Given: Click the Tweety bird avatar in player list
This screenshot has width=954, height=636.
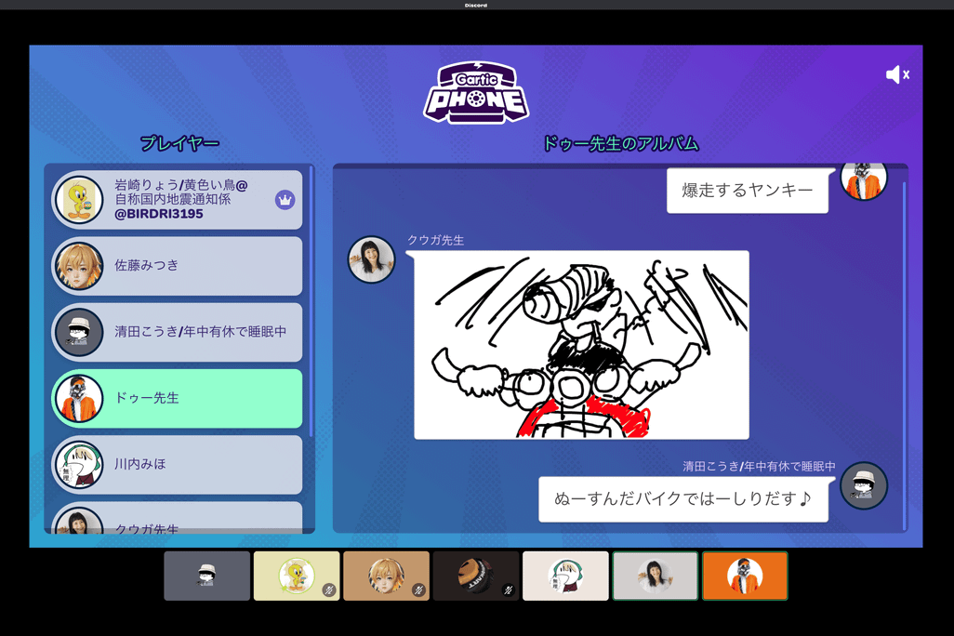Looking at the screenshot, I should (78, 200).
